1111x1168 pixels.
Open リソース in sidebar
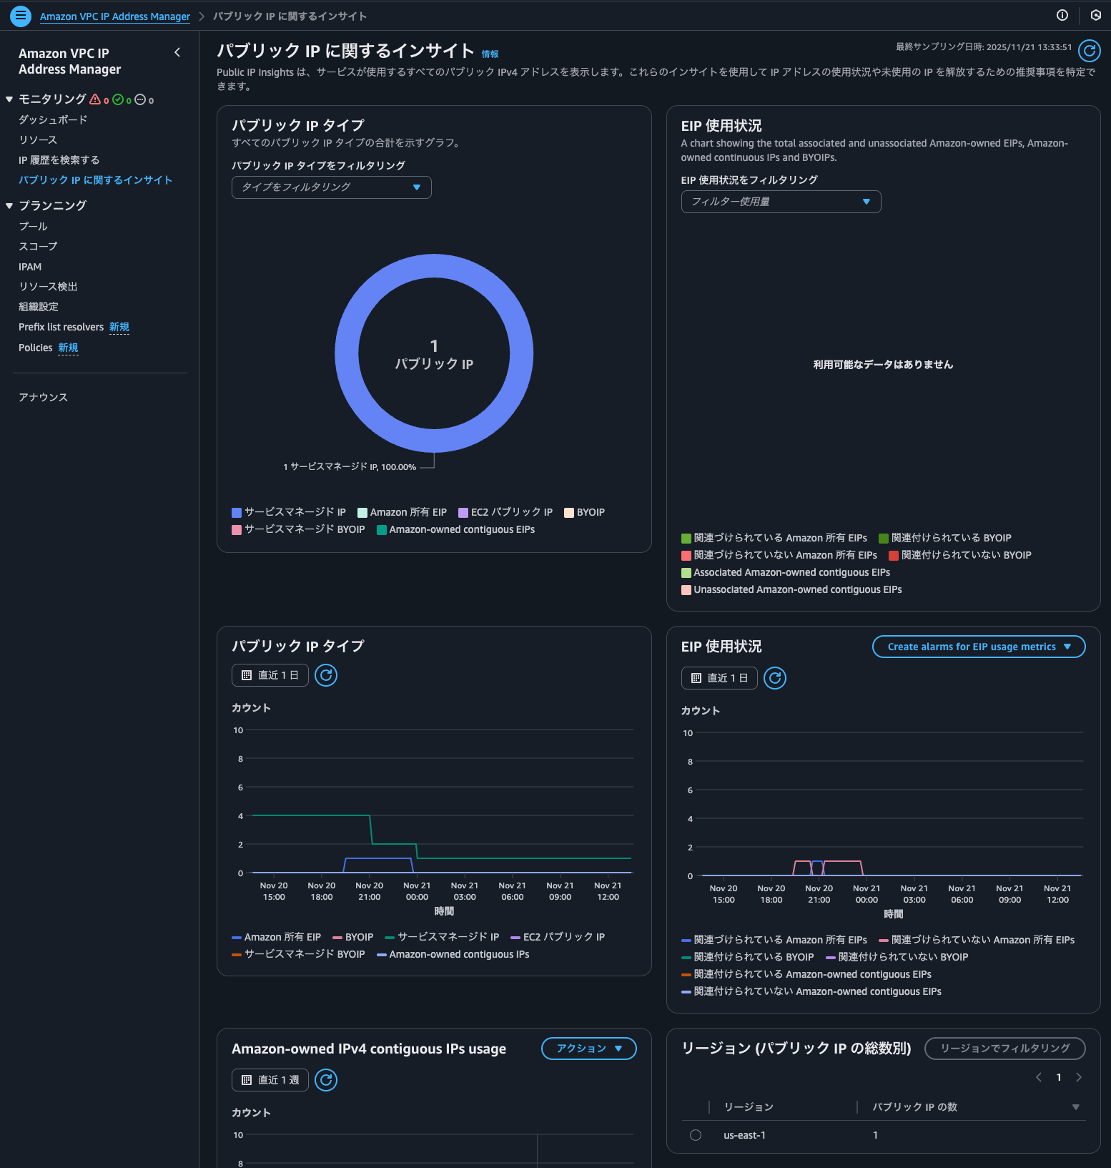click(x=38, y=139)
